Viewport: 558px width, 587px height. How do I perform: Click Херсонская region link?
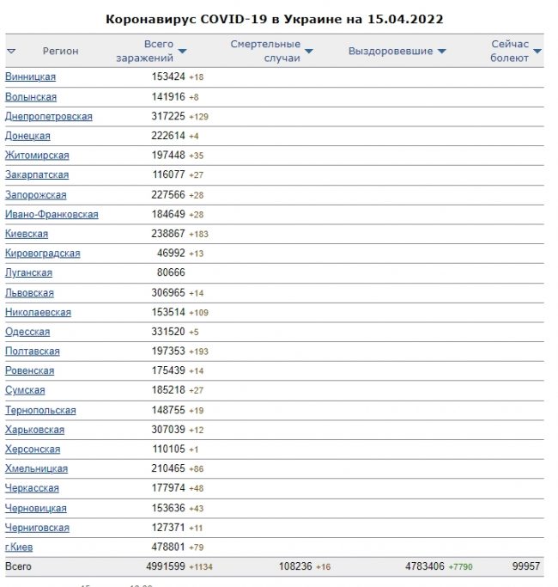click(33, 449)
